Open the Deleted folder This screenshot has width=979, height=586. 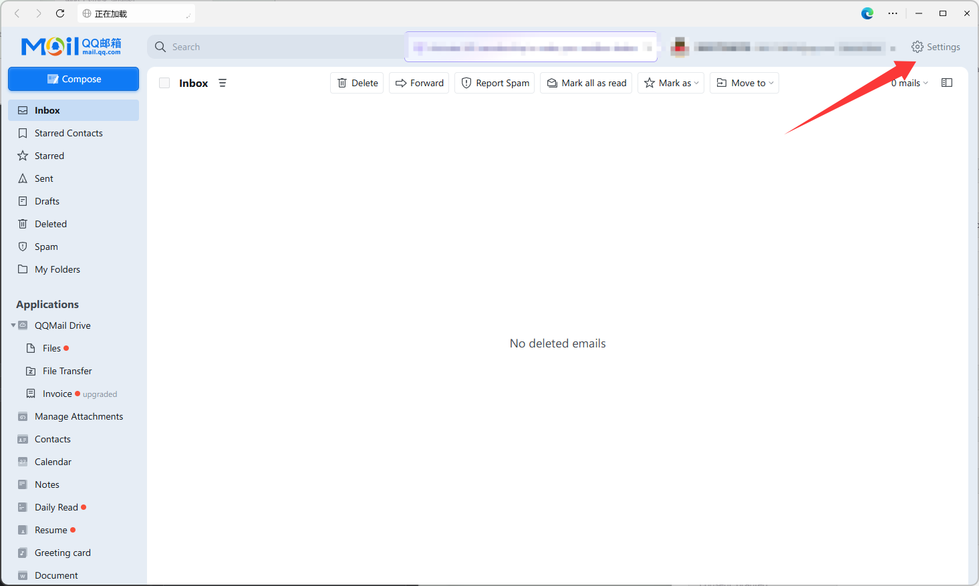[x=74, y=224]
